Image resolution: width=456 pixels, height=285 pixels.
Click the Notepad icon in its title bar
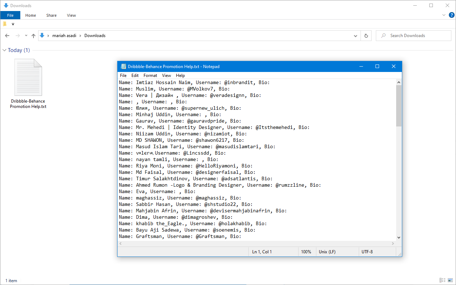click(x=123, y=66)
